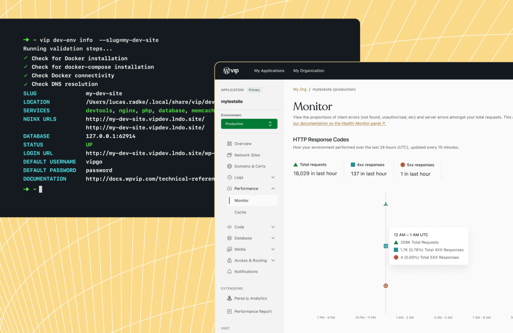Click the Network Sites icon
The width and height of the screenshot is (513, 333).
click(229, 155)
